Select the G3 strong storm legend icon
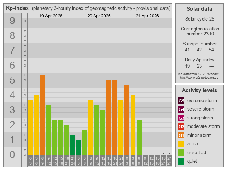 (181, 118)
